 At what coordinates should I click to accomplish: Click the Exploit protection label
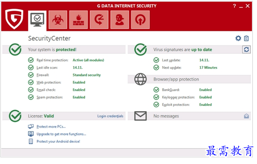tap(176, 105)
